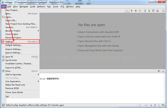Choose Print... entry
The height and width of the screenshot is (108, 167).
click(20, 71)
